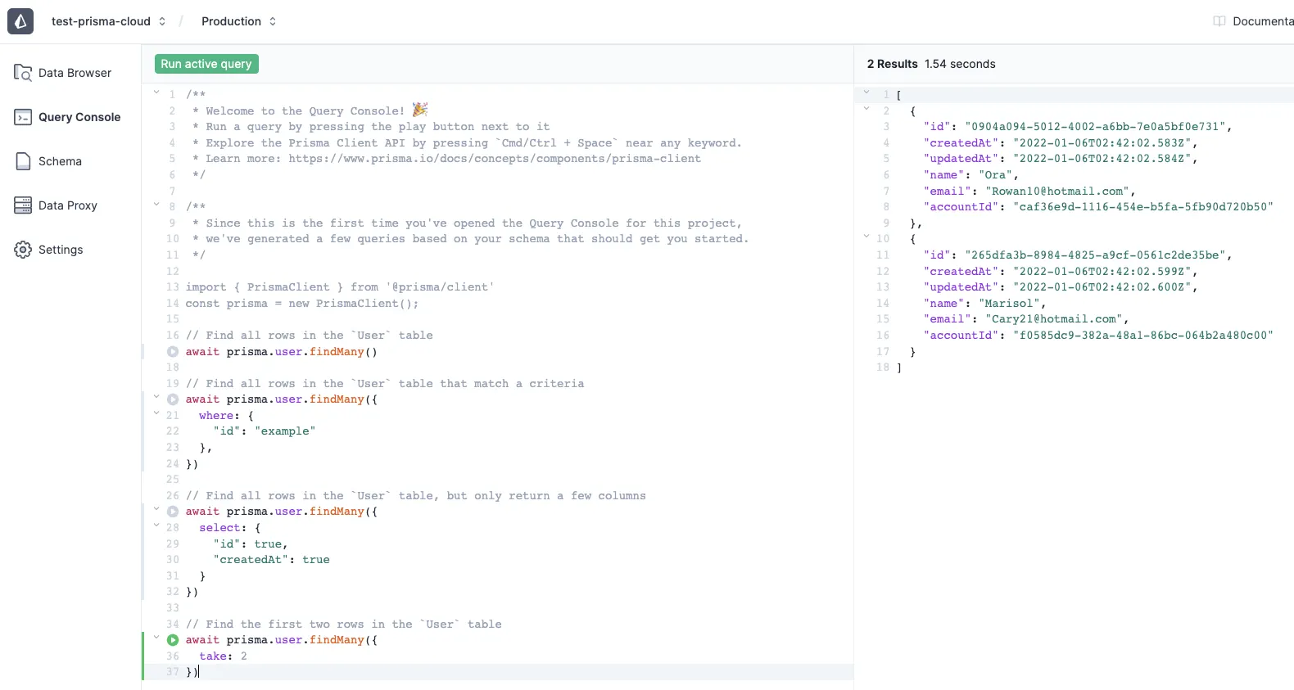Image resolution: width=1294 pixels, height=690 pixels.
Task: Click createdAt value 2022-01-06T02:42:02.583Z
Action: (x=1102, y=143)
